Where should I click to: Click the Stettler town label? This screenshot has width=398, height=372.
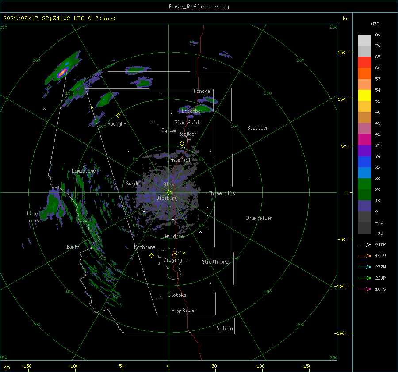coord(258,128)
